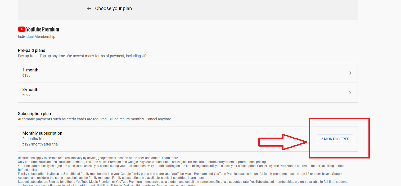Click the "₹399" price text

coord(26,95)
